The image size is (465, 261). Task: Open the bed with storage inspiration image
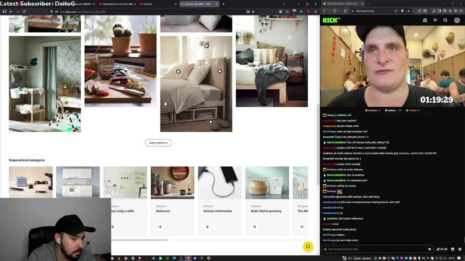(x=196, y=84)
